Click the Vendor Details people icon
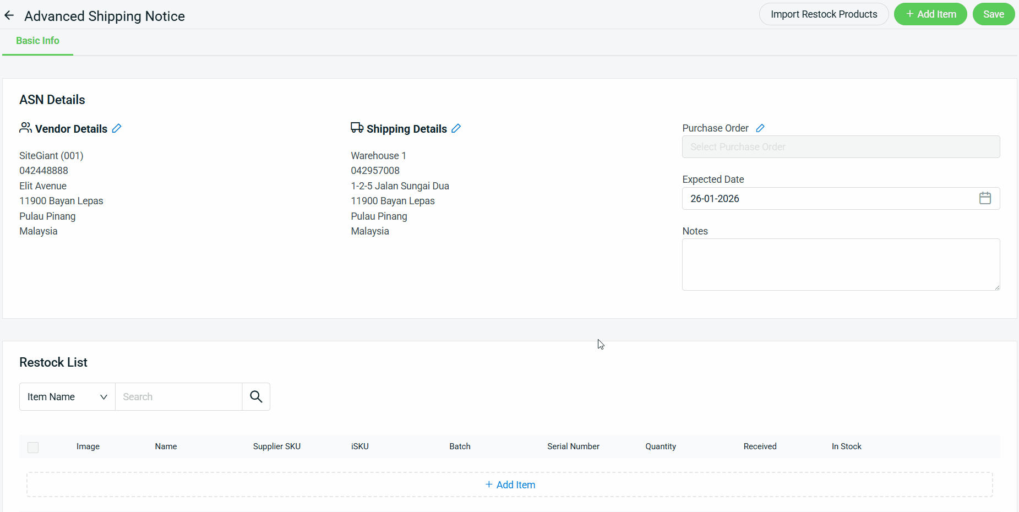This screenshot has width=1019, height=512. pos(25,128)
